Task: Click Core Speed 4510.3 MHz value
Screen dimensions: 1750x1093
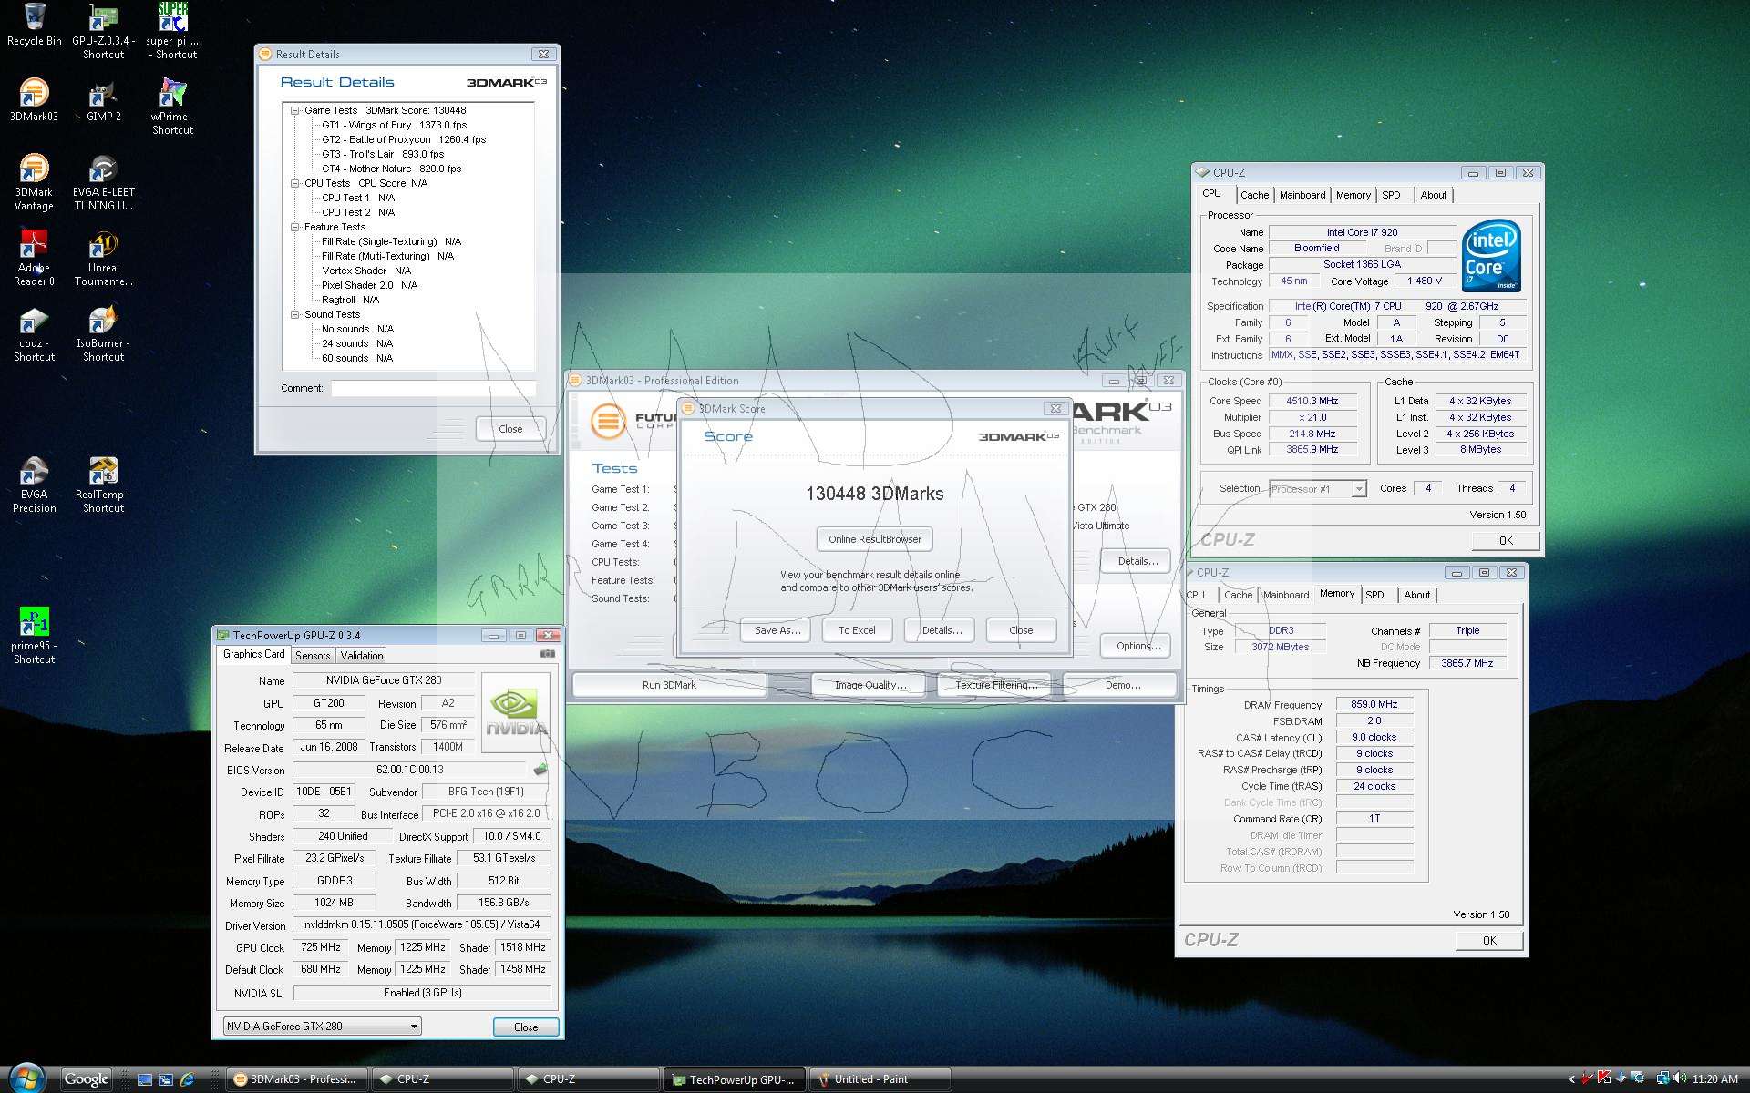Action: coord(1312,401)
